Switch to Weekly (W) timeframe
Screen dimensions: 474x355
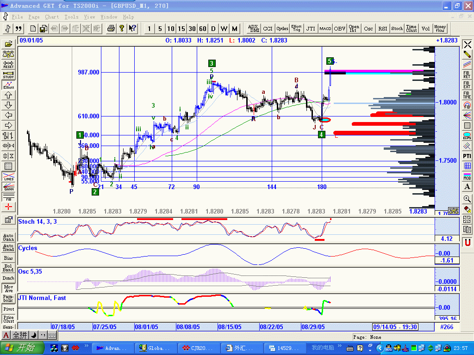pos(224,29)
